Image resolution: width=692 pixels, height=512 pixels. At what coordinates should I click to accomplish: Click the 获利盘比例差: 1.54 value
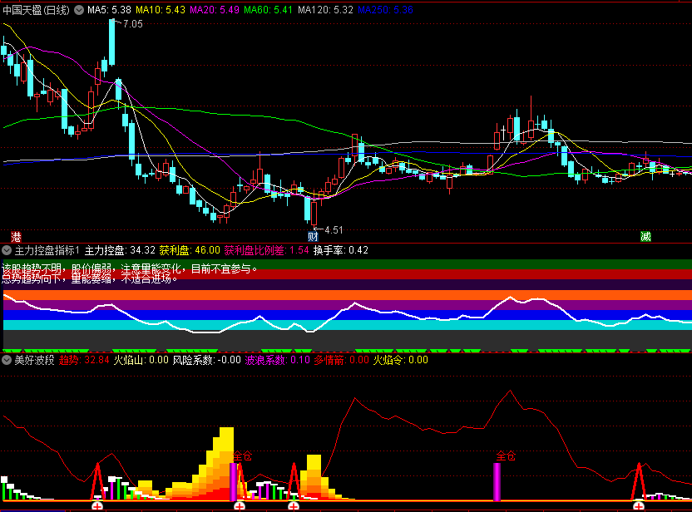coord(266,251)
